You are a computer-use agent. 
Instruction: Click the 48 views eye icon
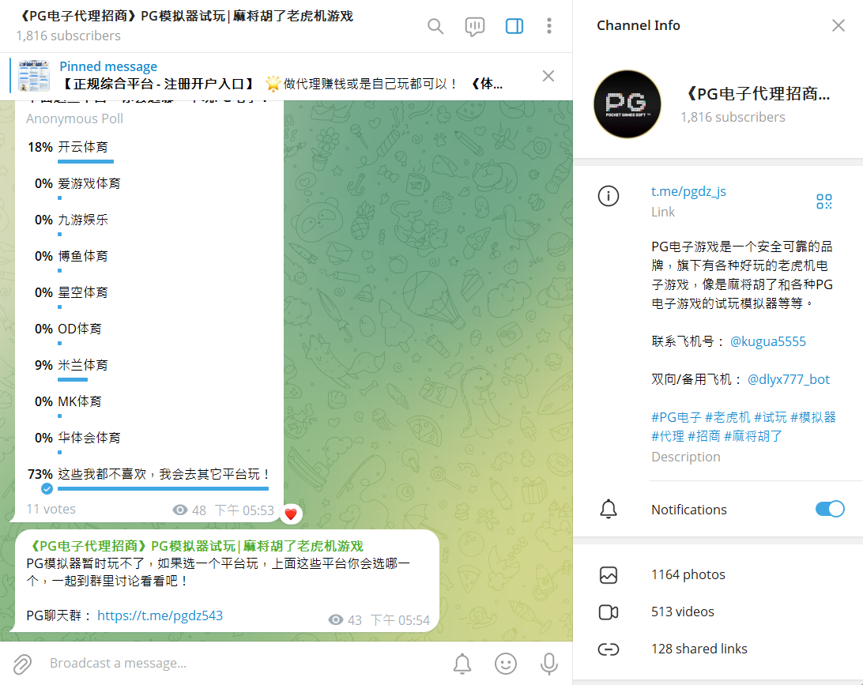[x=179, y=510]
